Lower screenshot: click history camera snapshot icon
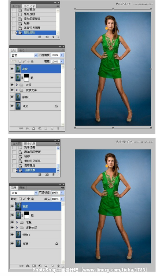165x276 pixels. pos(47,174)
